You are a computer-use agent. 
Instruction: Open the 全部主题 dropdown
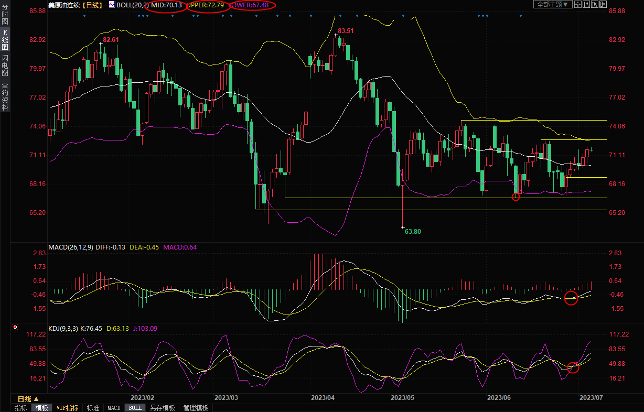tap(552, 4)
